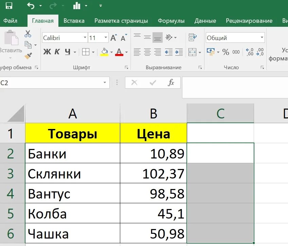Toggle italic К formatting
Image resolution: width=288 pixels, height=246 pixels.
tap(57, 52)
